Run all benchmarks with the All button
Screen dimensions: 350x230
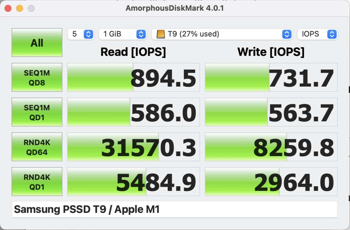pyautogui.click(x=37, y=43)
